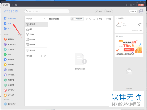Click red 未登录 badge in title bar

141,5
